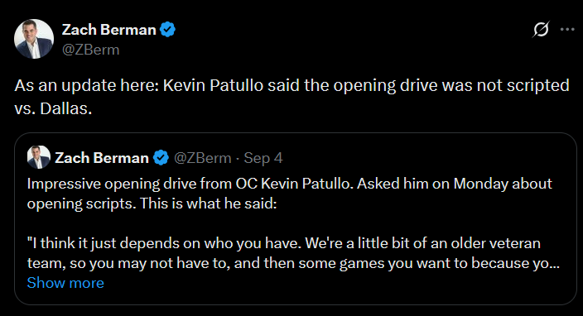Click the "Kevin Patullo" name in the main post
The width and height of the screenshot is (583, 316).
[x=213, y=85]
